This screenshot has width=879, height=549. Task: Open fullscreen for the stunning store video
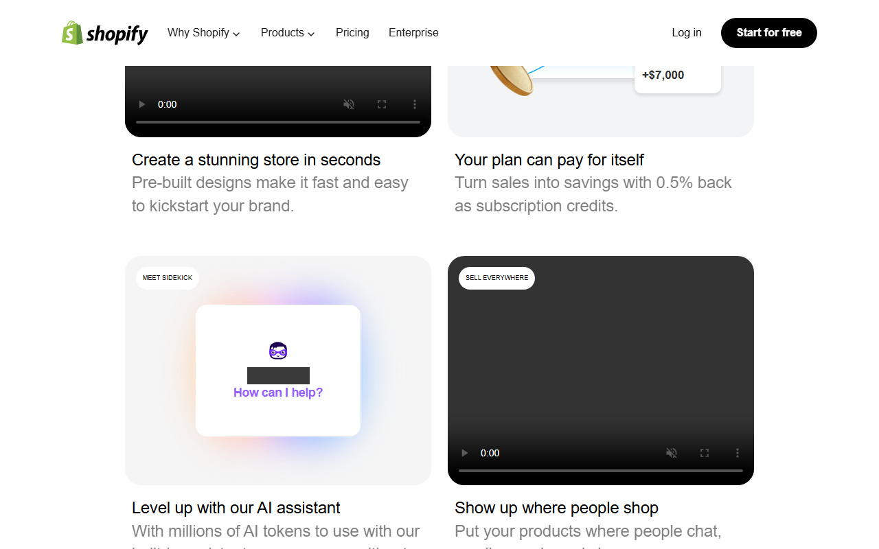pyautogui.click(x=382, y=104)
